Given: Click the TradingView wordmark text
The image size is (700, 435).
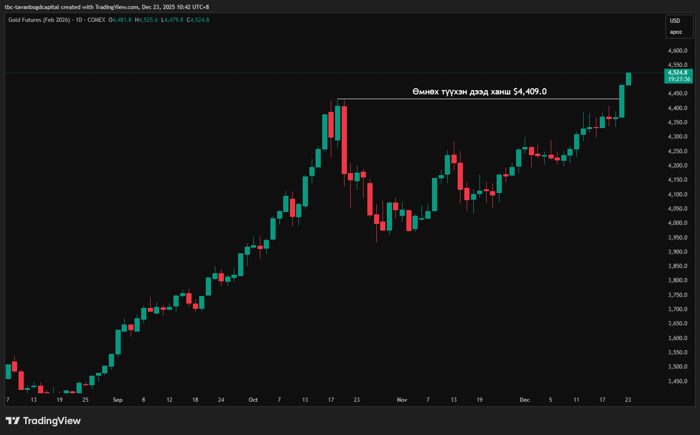Looking at the screenshot, I should [x=52, y=421].
